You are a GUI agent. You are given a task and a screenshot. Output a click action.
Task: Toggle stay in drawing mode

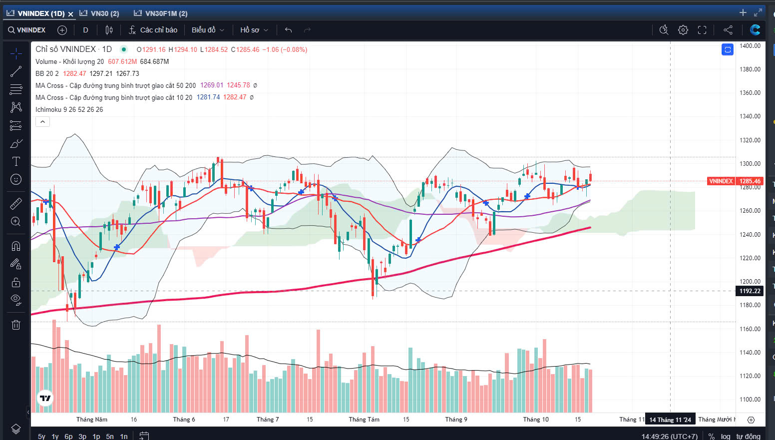pyautogui.click(x=16, y=264)
